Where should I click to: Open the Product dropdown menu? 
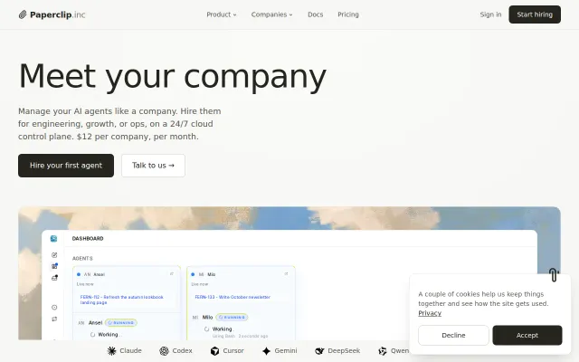pos(221,14)
